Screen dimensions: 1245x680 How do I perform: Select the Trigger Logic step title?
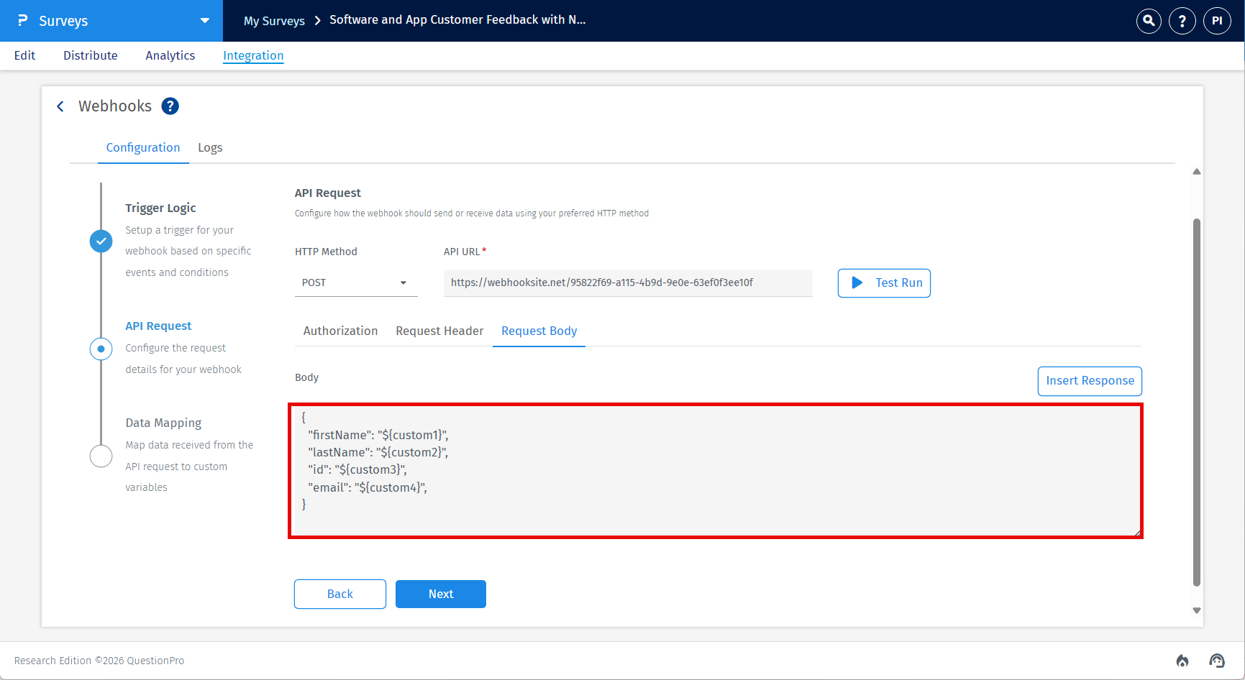(x=160, y=208)
